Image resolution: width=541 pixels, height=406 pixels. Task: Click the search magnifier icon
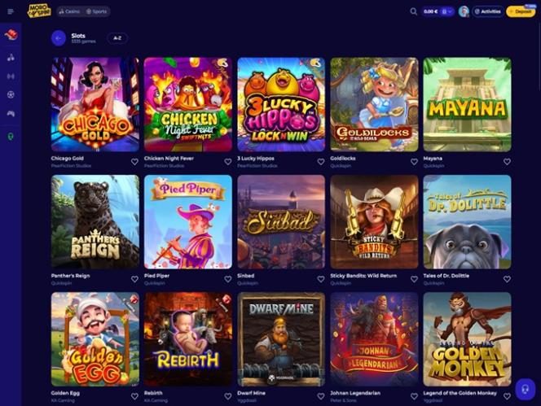point(413,11)
